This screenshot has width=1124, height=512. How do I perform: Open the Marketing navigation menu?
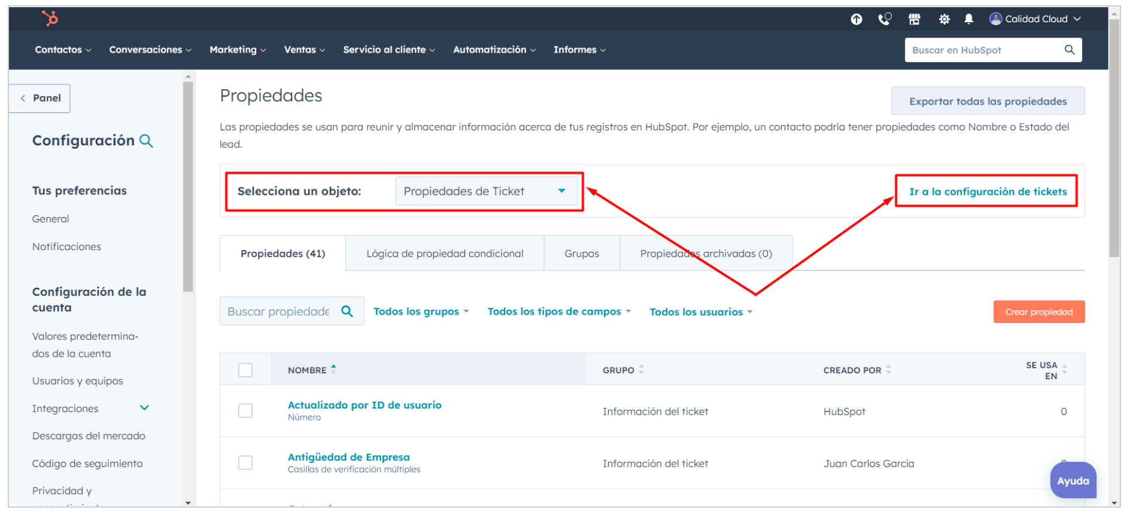coord(237,50)
